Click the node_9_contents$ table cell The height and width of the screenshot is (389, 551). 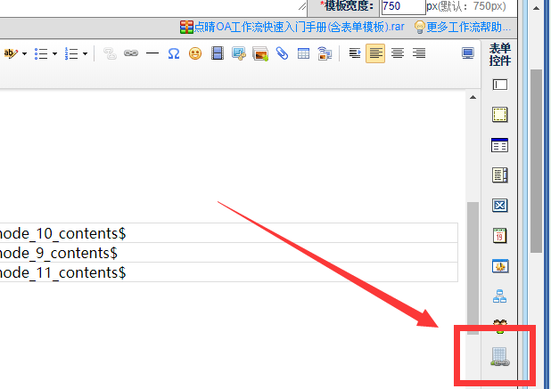pyautogui.click(x=228, y=253)
